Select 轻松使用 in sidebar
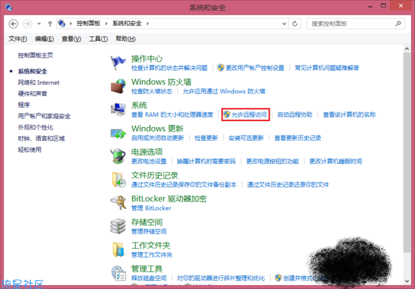 coord(30,150)
